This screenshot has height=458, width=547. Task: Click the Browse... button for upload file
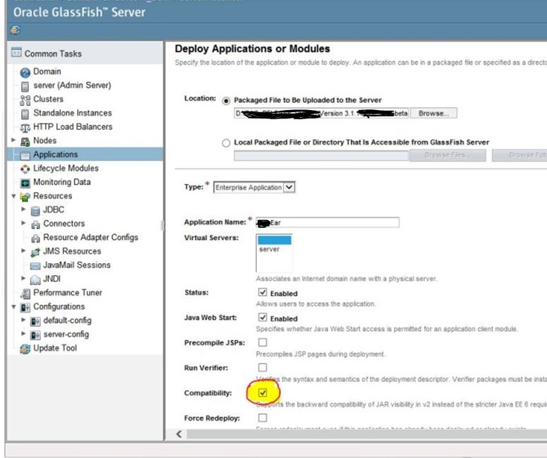[433, 114]
